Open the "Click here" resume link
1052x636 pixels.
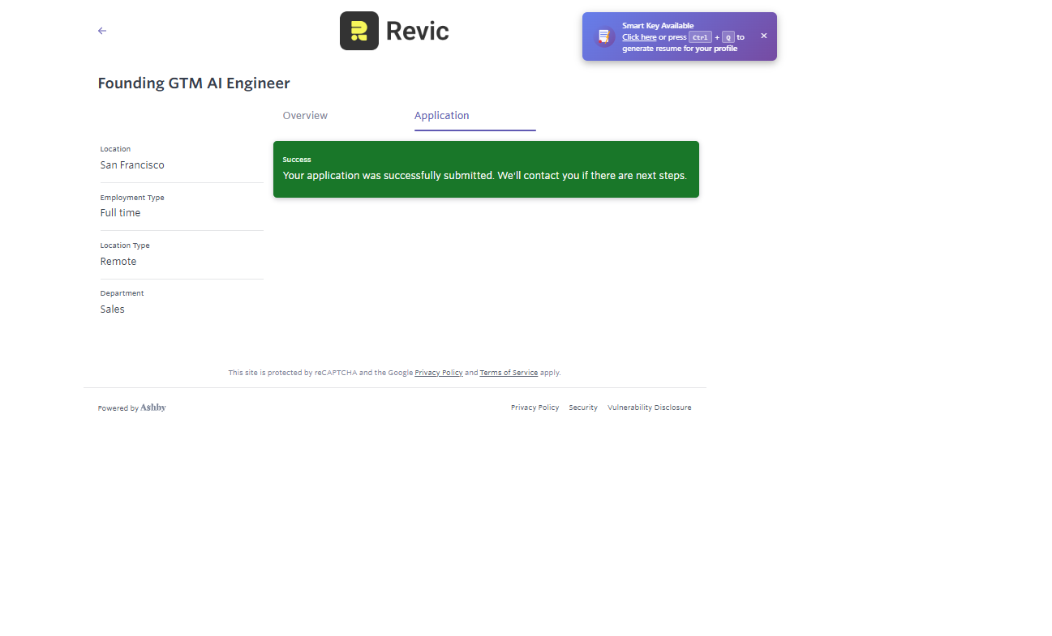point(639,37)
